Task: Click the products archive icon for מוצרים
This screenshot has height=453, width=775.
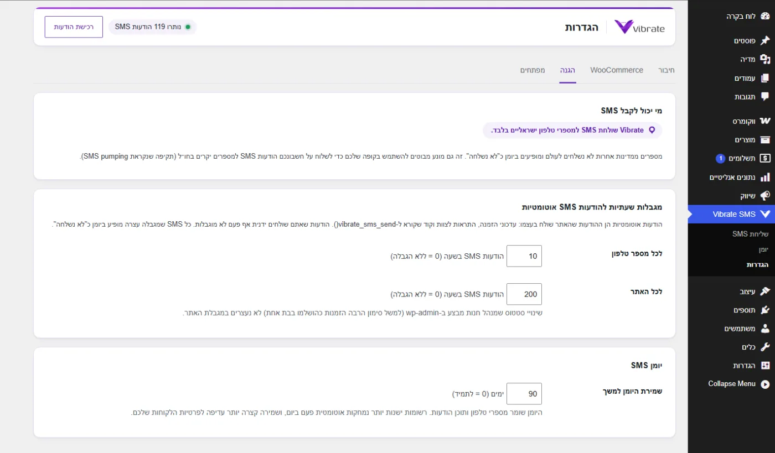Action: 765,140
